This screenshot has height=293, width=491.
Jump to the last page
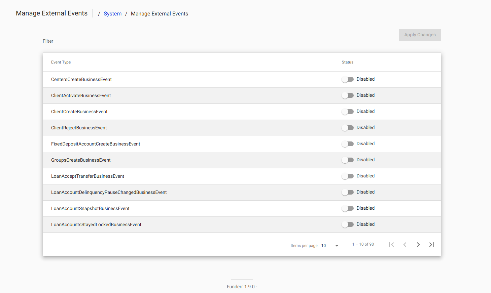tap(432, 244)
